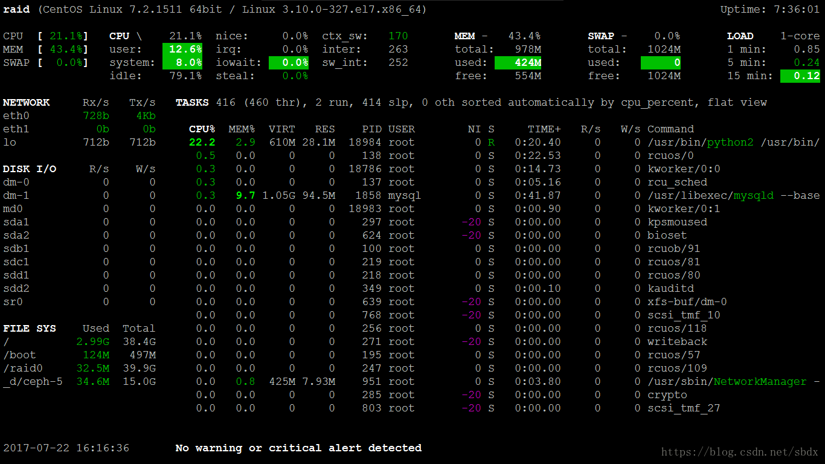This screenshot has width=825, height=464.
Task: Click the iowait 0.0% highlighted value
Action: [289, 63]
